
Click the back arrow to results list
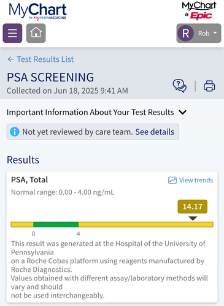tap(10, 59)
